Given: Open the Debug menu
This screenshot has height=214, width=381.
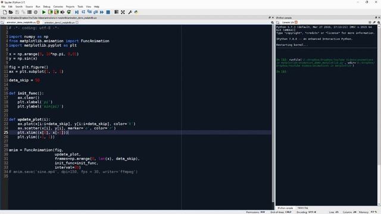Looking at the screenshot, I should point(46,7).
